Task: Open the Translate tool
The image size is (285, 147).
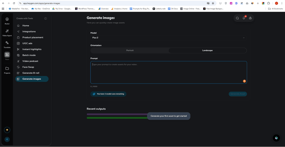Action: 7,45
